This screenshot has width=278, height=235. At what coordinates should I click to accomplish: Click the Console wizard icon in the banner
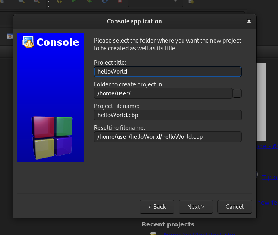click(28, 42)
